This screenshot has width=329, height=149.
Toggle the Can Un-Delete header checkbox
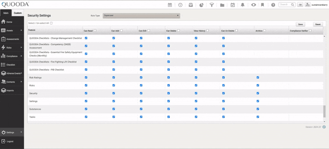237,30
